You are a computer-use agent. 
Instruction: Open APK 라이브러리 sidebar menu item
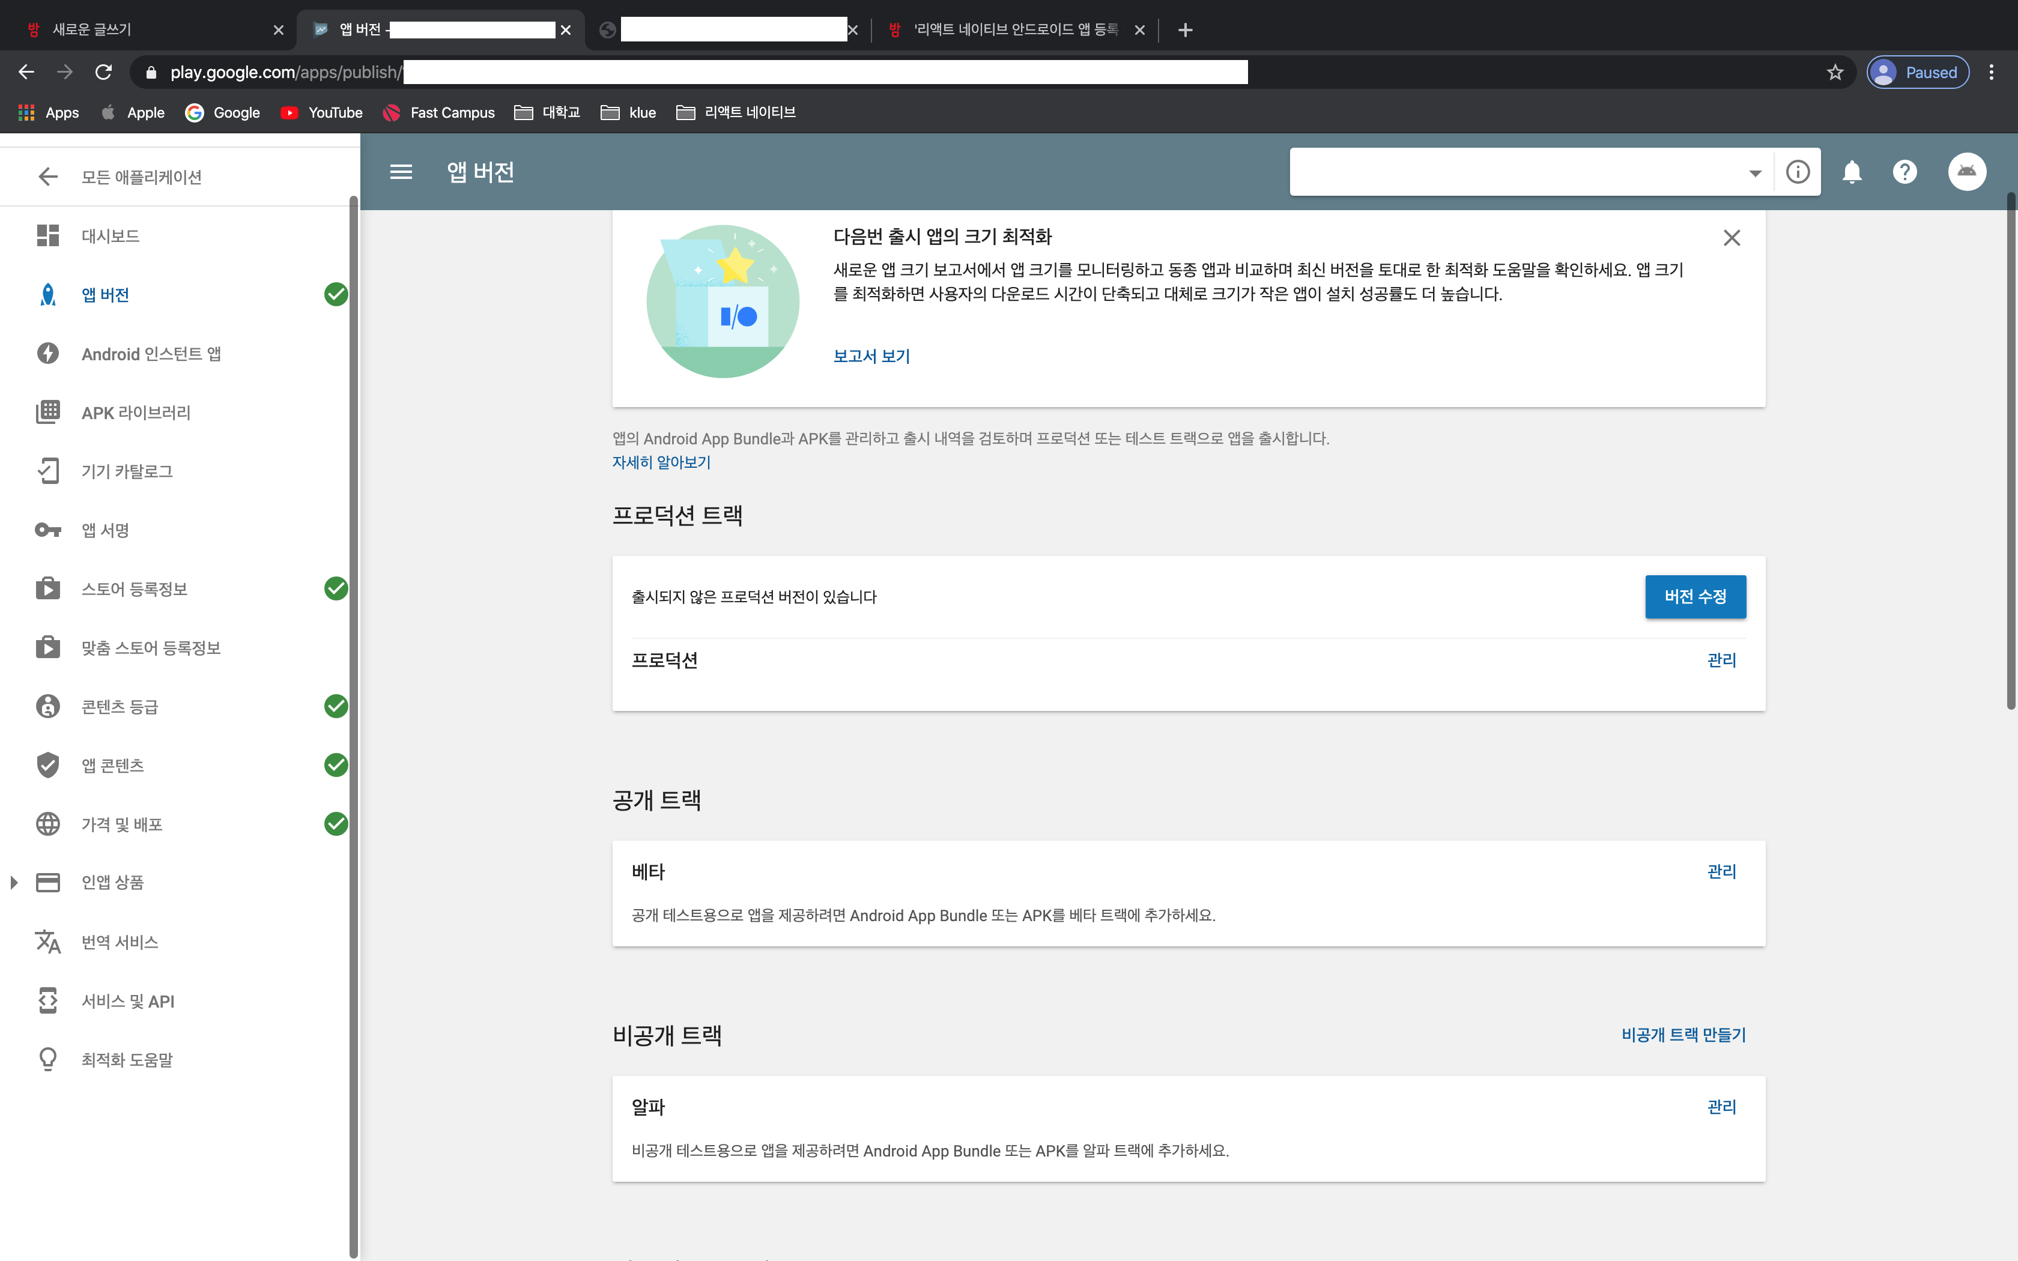pos(136,413)
